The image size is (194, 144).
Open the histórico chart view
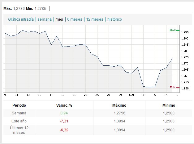[114, 19]
